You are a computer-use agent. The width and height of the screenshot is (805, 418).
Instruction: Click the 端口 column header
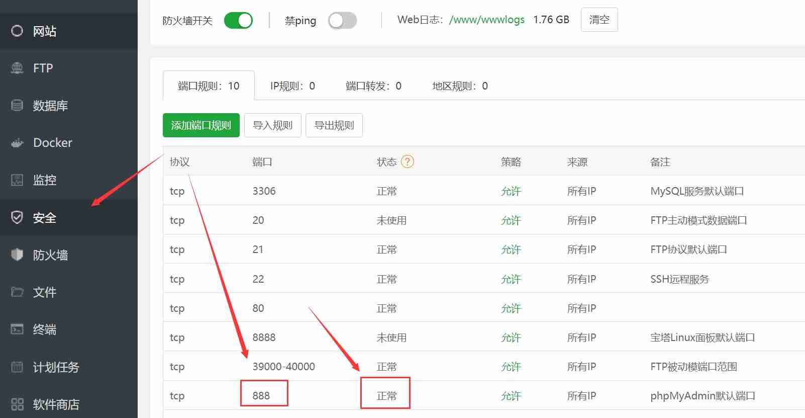[x=262, y=162]
